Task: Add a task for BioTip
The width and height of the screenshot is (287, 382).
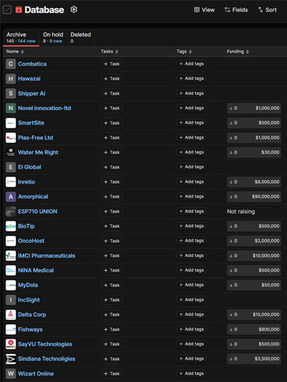Action: point(111,226)
